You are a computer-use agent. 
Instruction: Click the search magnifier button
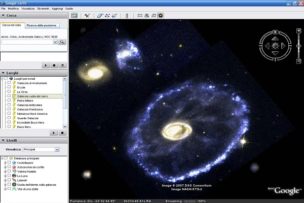[x=62, y=42]
